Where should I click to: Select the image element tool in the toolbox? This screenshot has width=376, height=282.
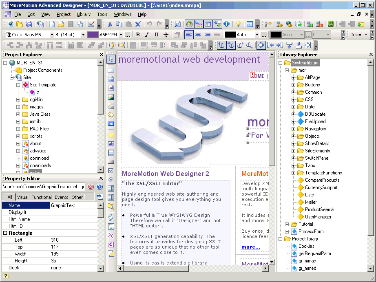(x=111, y=97)
